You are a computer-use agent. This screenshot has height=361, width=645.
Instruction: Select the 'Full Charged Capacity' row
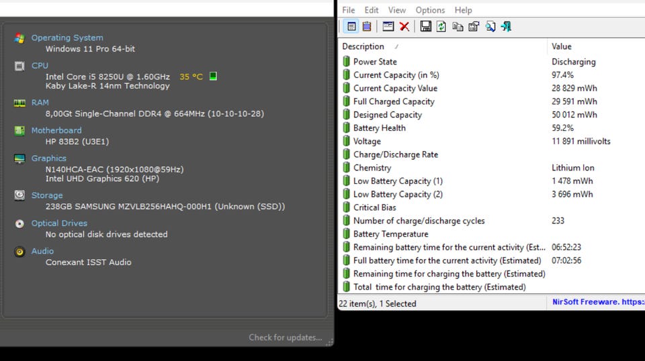point(492,101)
